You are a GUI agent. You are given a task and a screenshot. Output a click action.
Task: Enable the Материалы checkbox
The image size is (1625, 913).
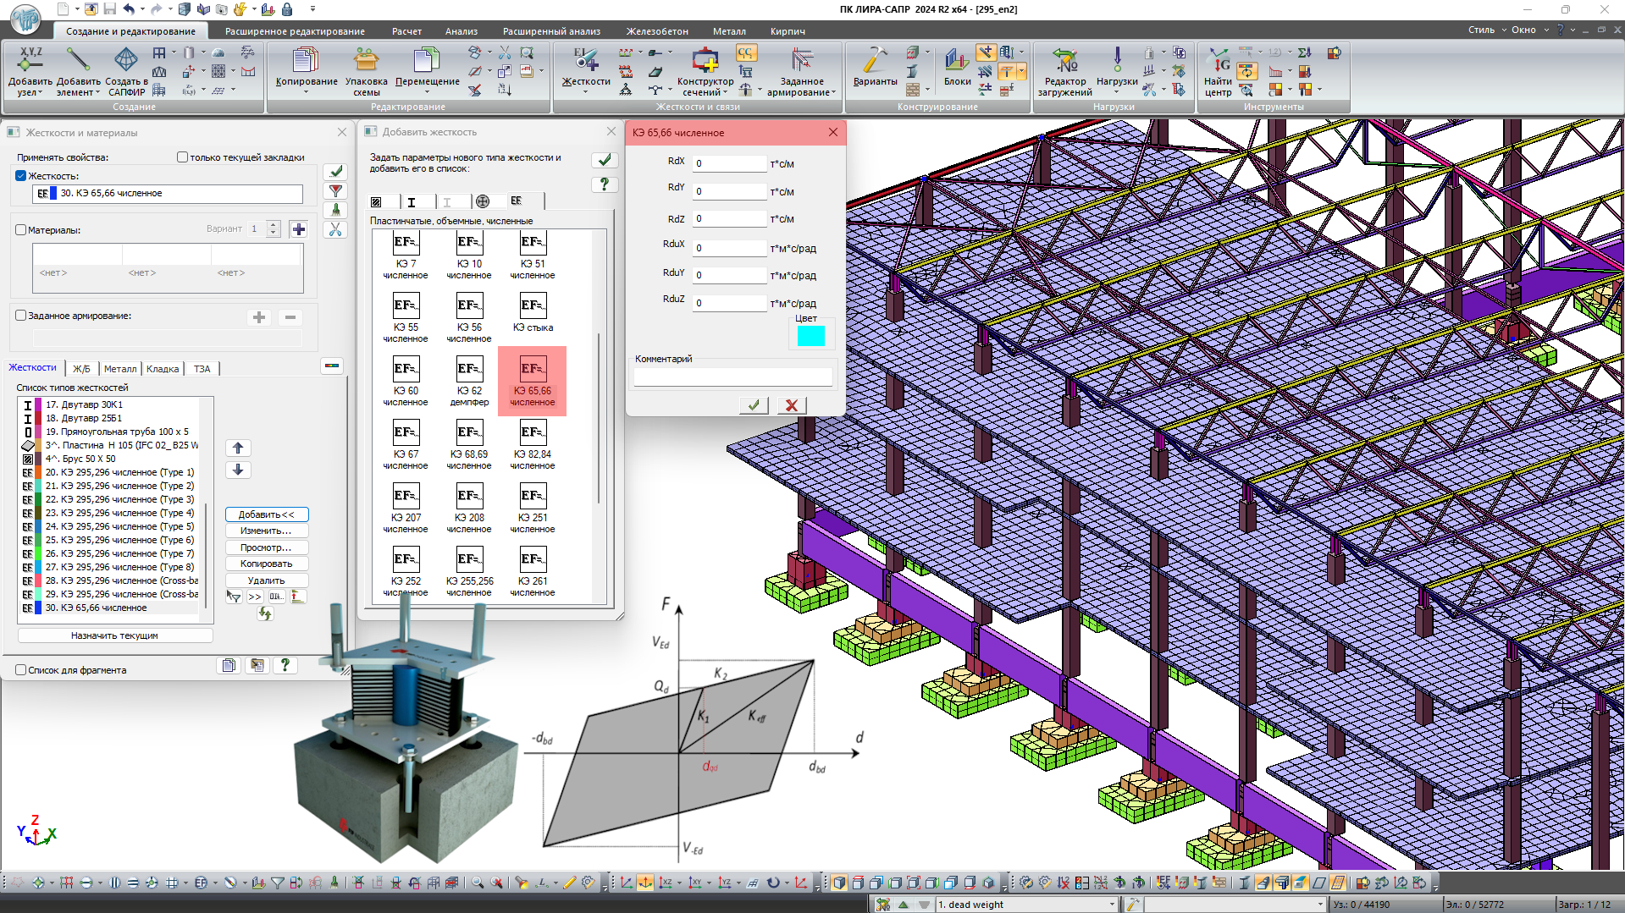tap(19, 230)
